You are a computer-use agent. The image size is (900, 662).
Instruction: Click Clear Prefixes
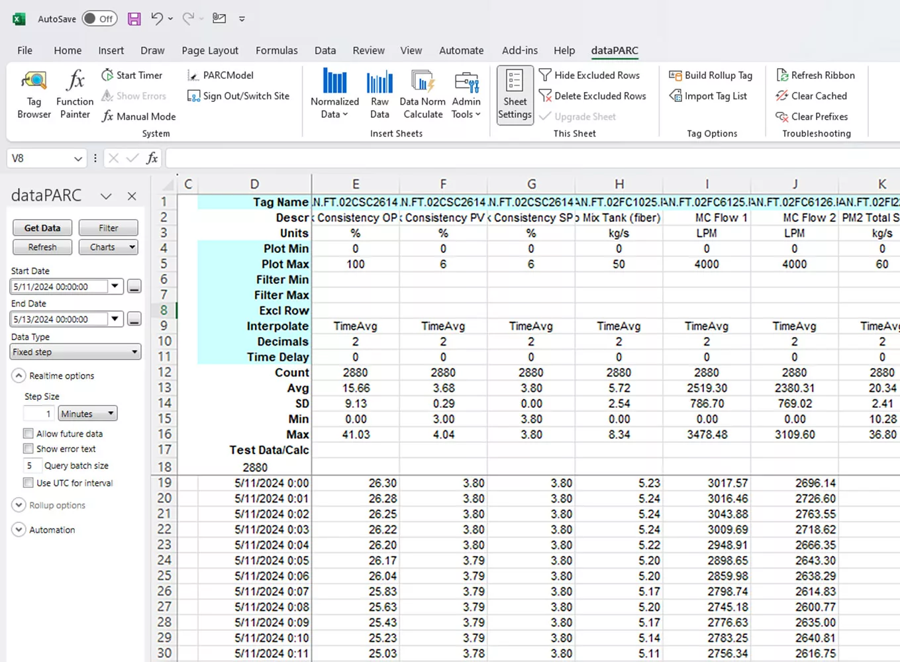point(811,117)
